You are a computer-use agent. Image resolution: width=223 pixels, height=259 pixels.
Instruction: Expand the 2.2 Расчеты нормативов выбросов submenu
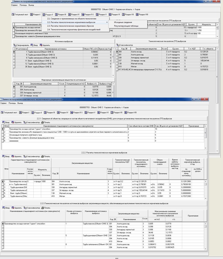coord(71,22)
